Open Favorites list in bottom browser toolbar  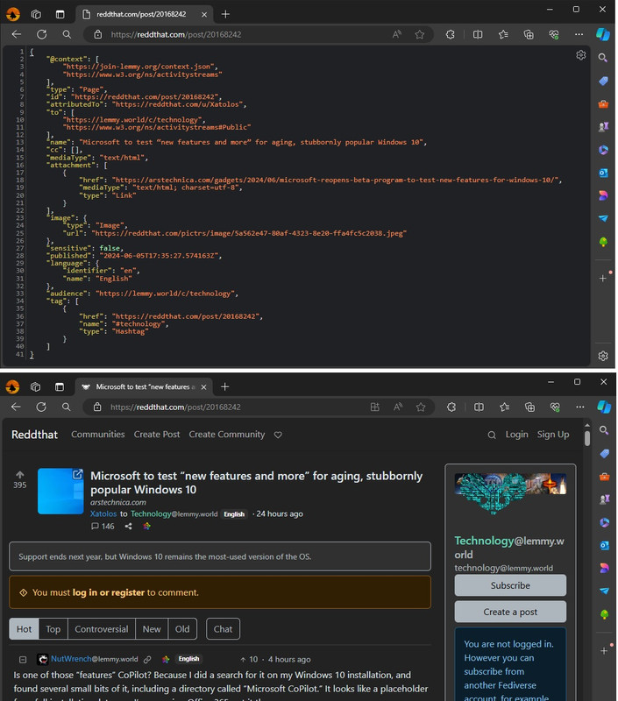(x=504, y=407)
